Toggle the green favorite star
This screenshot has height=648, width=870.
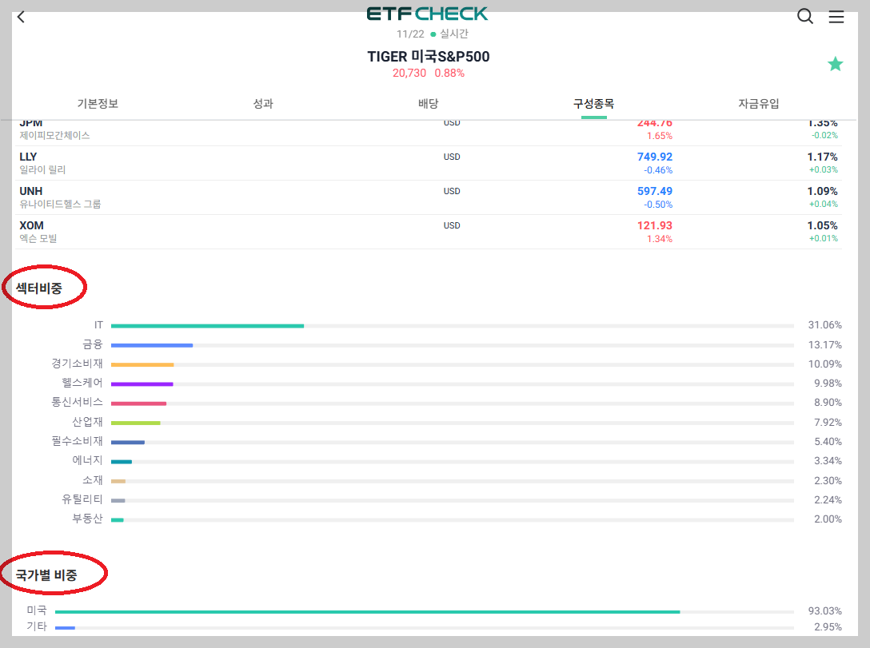coord(835,64)
